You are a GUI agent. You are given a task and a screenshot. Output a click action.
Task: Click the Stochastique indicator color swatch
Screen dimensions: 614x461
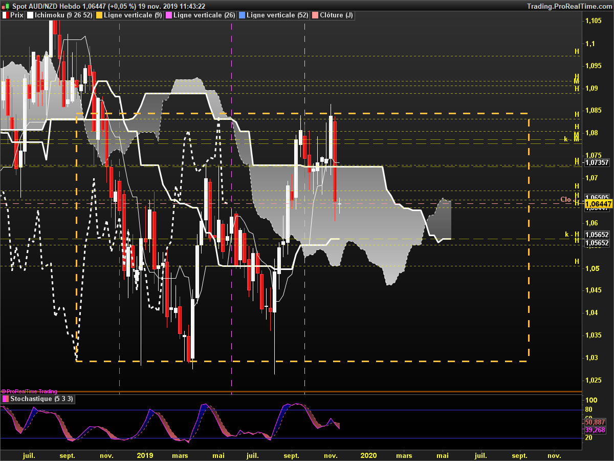[x=5, y=399]
